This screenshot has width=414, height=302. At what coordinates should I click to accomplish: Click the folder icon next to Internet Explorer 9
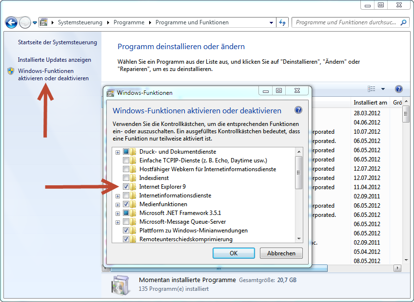134,187
